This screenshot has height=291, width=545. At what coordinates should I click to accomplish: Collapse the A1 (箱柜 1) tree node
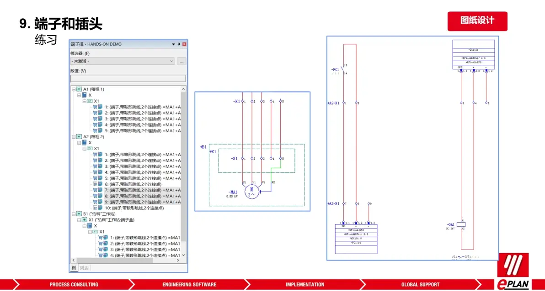(74, 89)
